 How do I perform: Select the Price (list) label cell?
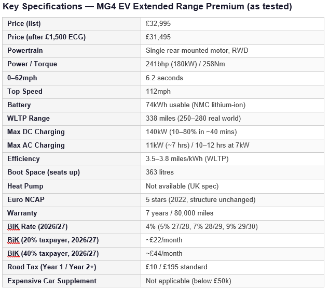72,24
